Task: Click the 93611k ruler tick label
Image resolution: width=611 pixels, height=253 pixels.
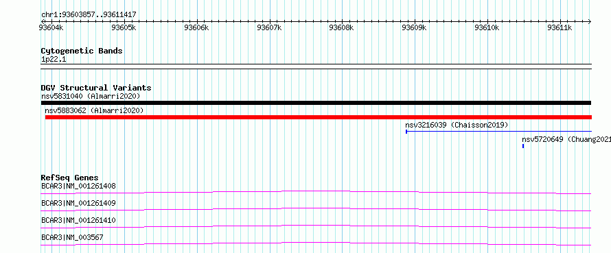Action: click(x=560, y=27)
